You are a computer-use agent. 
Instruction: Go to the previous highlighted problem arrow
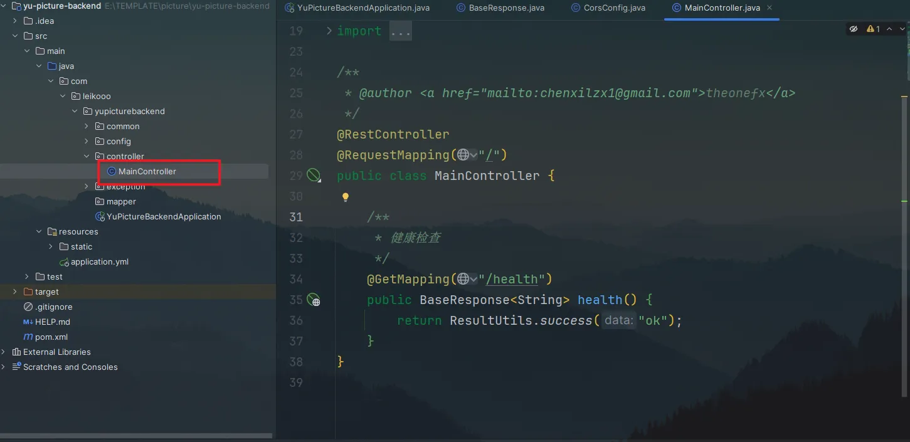click(x=889, y=29)
